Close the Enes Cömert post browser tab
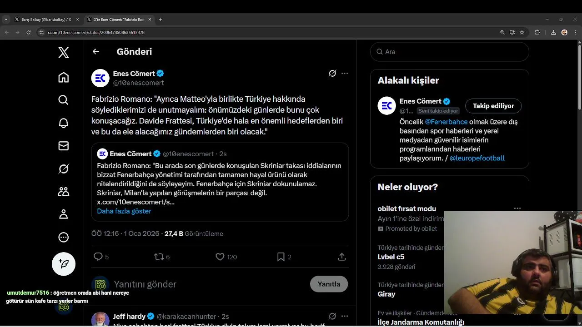The height and width of the screenshot is (327, 582). click(150, 20)
